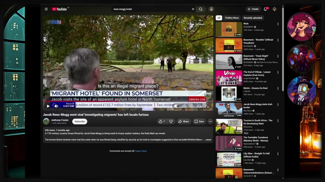The height and width of the screenshot is (182, 325).
Task: Click the video title text under the player
Action: pyautogui.click(x=96, y=115)
